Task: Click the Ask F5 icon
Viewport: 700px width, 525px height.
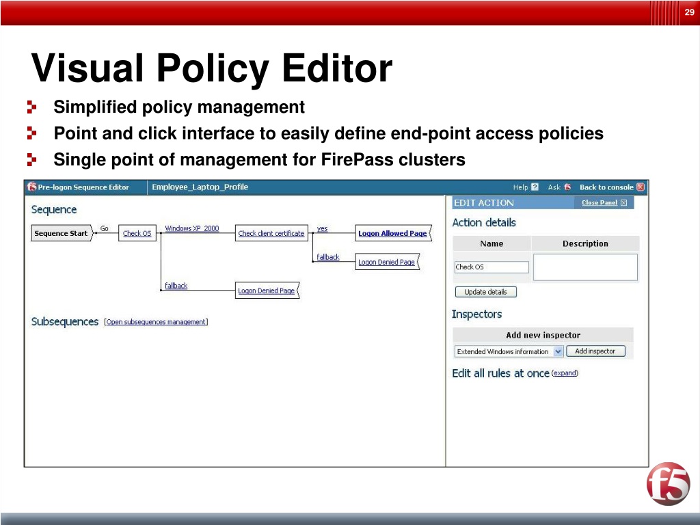Action: coord(567,187)
